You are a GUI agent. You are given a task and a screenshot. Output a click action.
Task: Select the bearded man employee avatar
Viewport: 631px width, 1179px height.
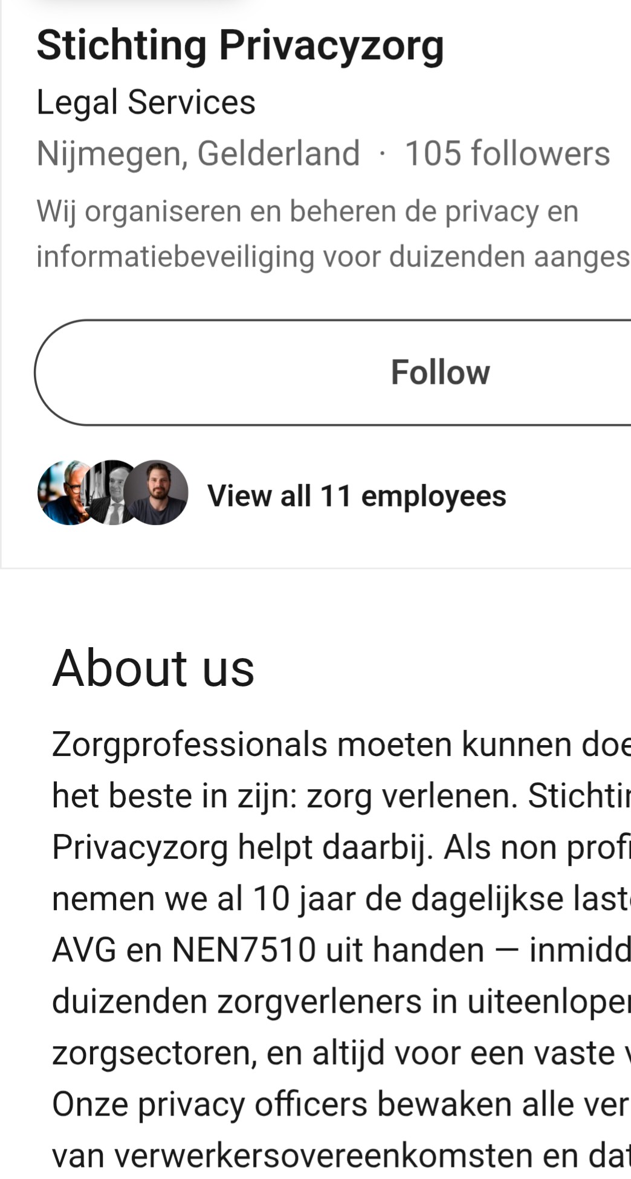click(157, 493)
